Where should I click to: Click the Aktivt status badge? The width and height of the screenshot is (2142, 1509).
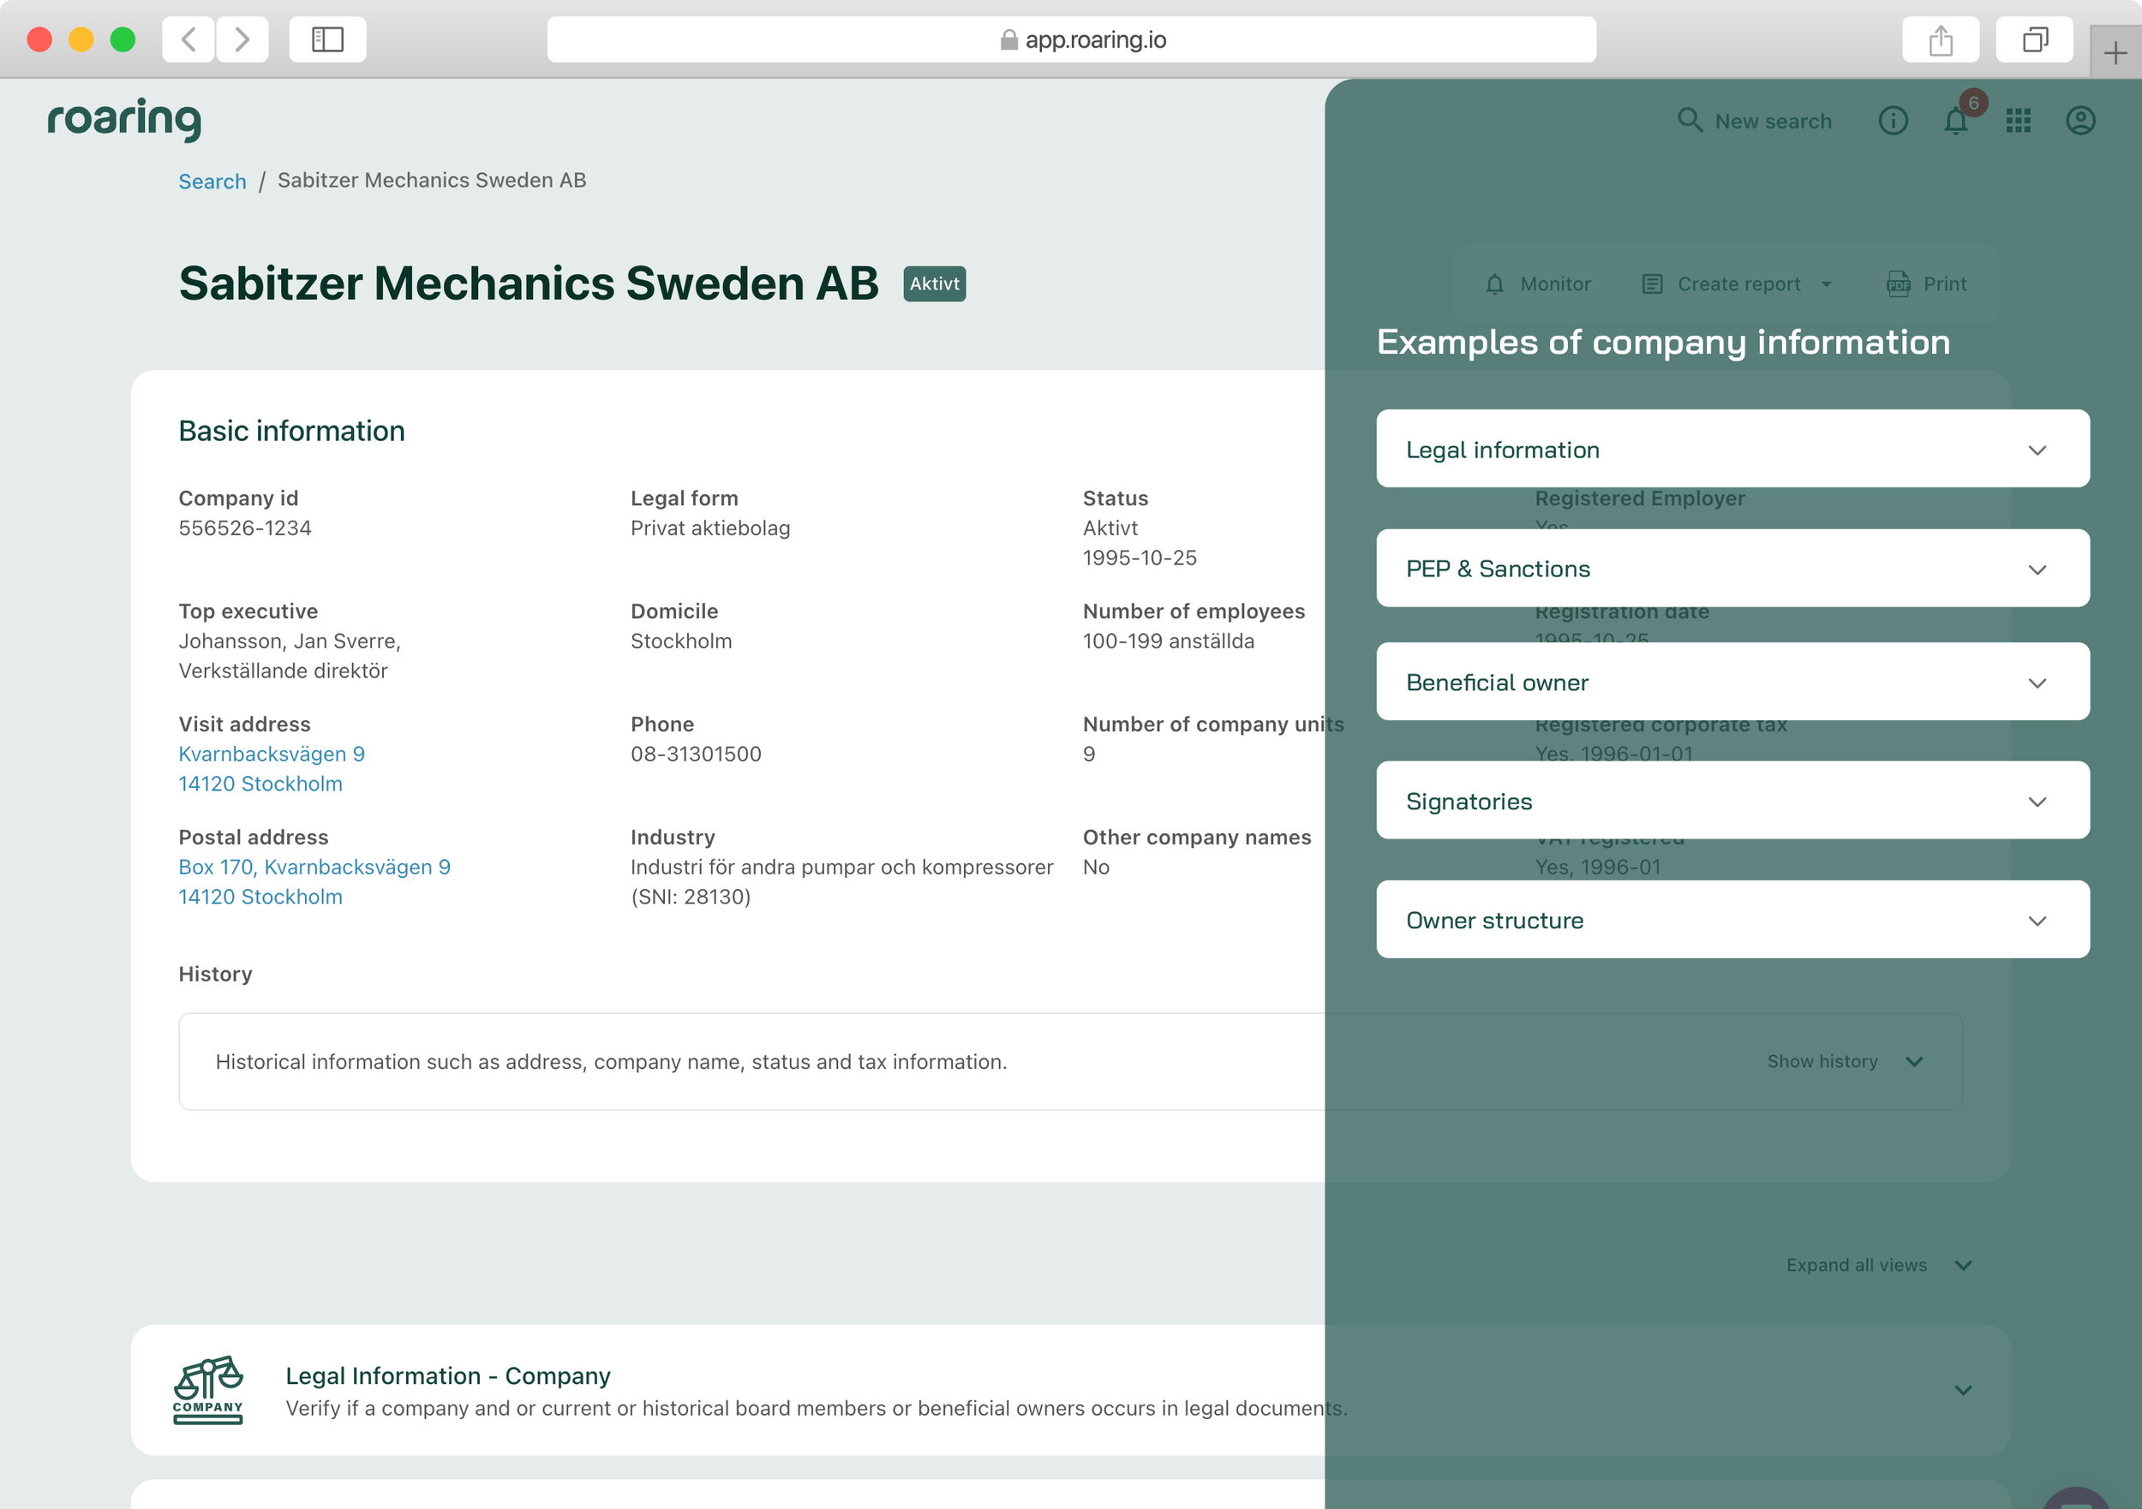[x=934, y=283]
